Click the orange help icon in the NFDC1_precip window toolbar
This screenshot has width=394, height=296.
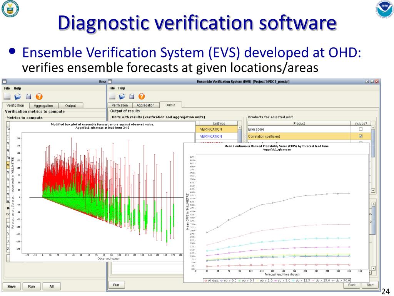(x=142, y=96)
